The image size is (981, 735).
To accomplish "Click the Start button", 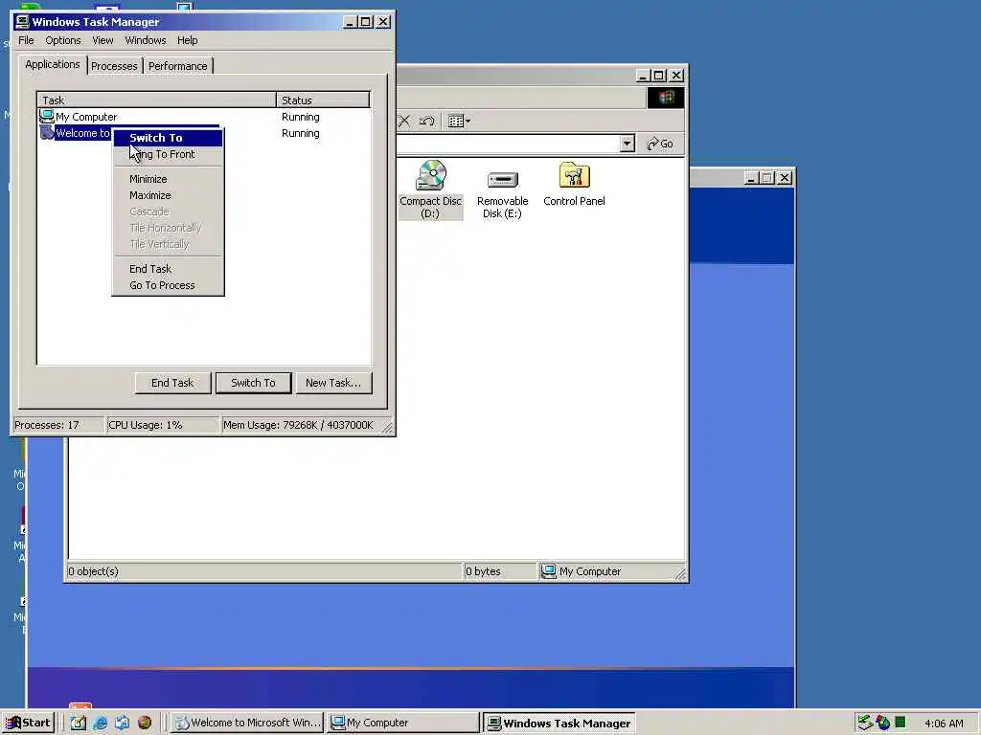I will [28, 723].
